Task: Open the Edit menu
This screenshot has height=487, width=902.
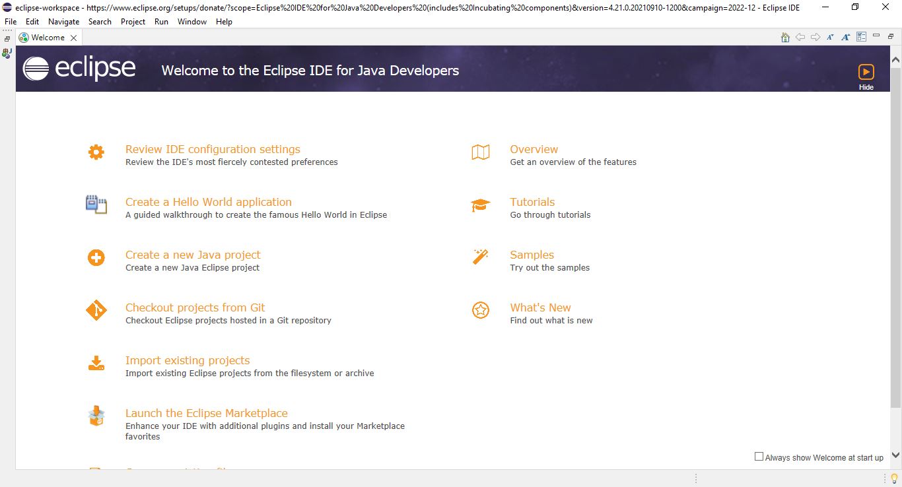Action: point(32,22)
